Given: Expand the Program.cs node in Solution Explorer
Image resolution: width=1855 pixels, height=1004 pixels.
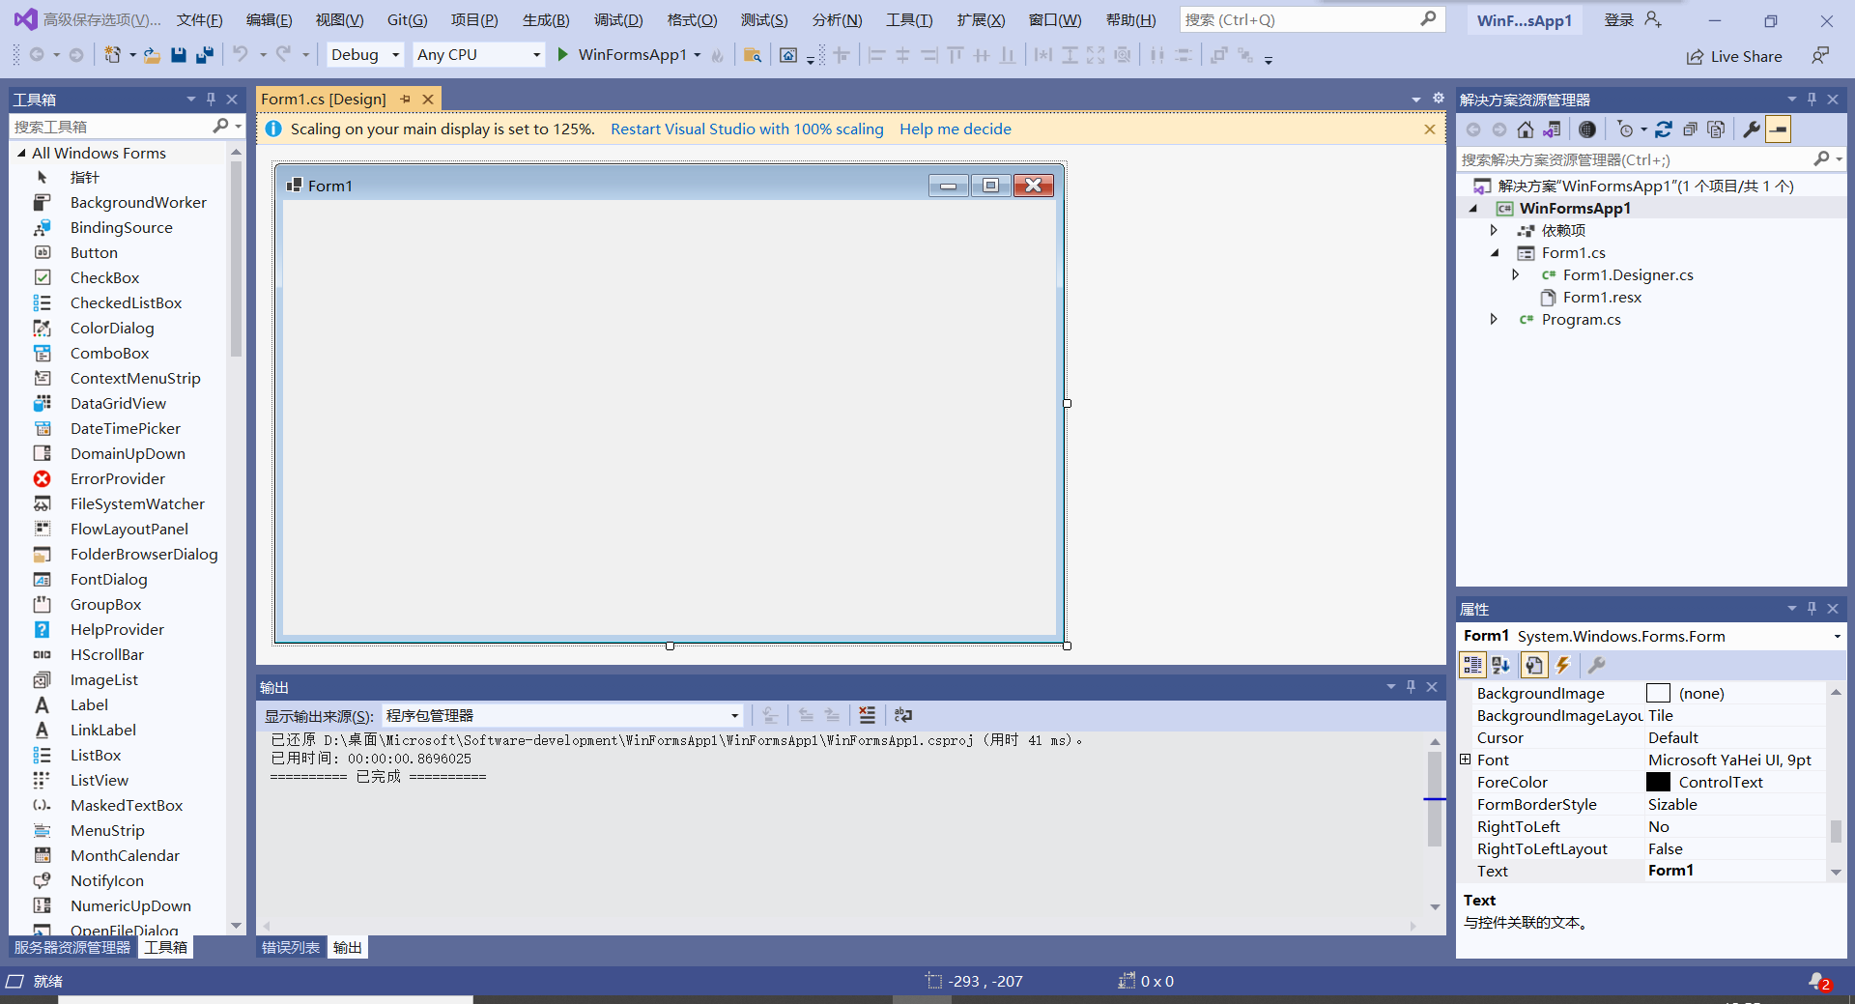Looking at the screenshot, I should [1494, 319].
